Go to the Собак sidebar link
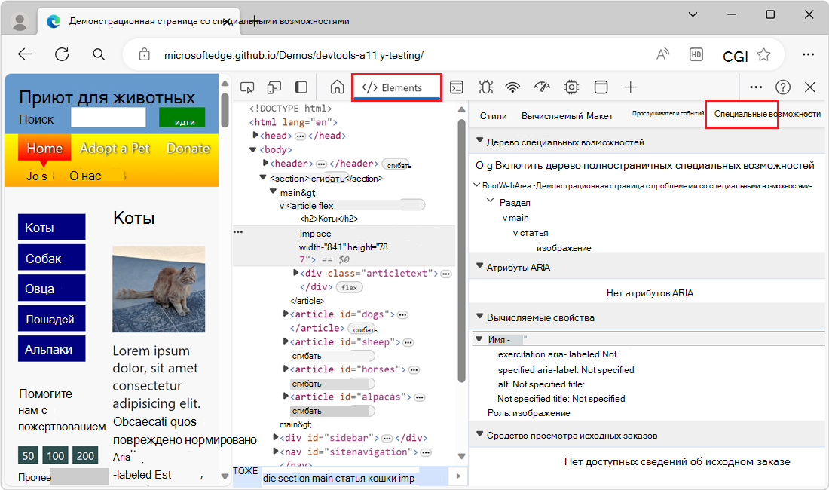This screenshot has width=829, height=490. (52, 258)
